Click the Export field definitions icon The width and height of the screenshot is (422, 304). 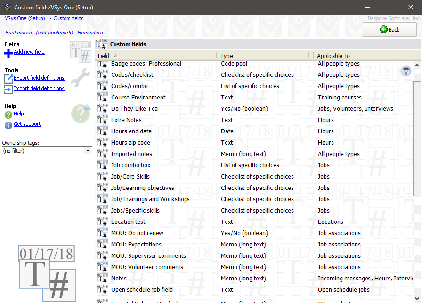pyautogui.click(x=8, y=78)
